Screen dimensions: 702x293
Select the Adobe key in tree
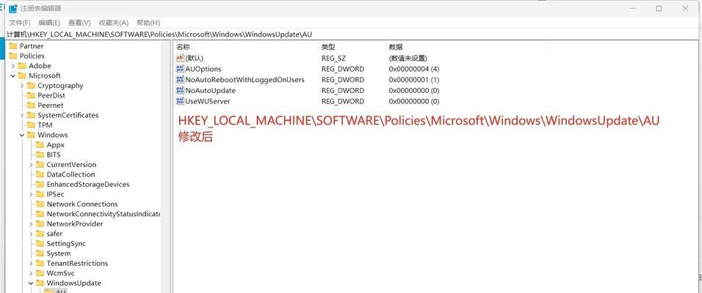tap(40, 66)
